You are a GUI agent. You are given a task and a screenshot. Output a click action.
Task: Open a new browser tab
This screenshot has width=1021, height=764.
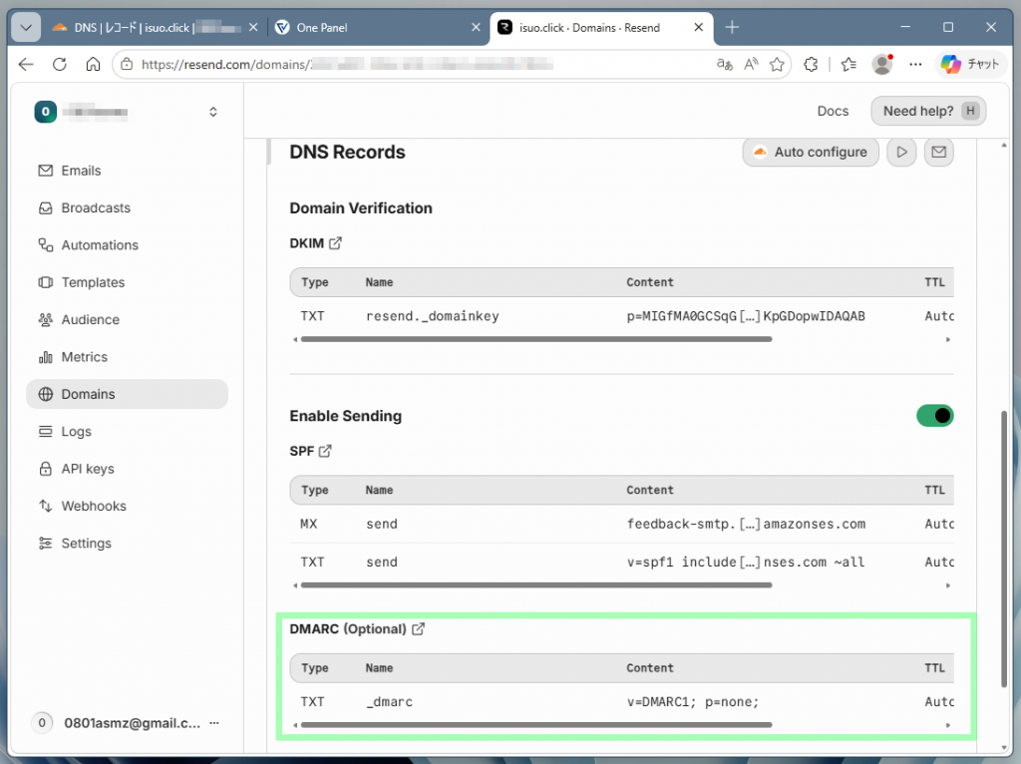732,27
